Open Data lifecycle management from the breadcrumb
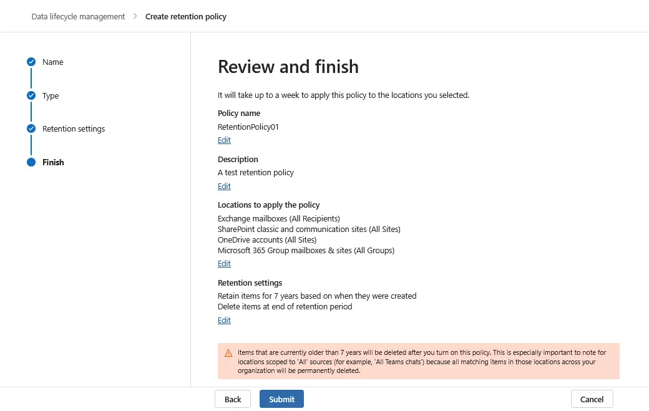Screen dimensions: 649x411 [x=77, y=16]
